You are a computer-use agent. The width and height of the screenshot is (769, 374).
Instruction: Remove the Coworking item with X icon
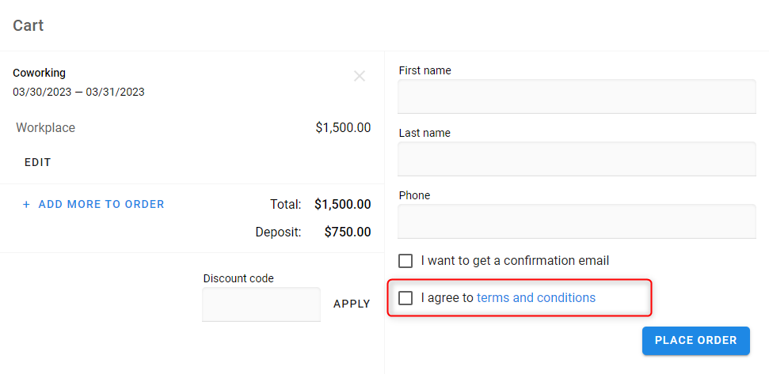(x=360, y=76)
